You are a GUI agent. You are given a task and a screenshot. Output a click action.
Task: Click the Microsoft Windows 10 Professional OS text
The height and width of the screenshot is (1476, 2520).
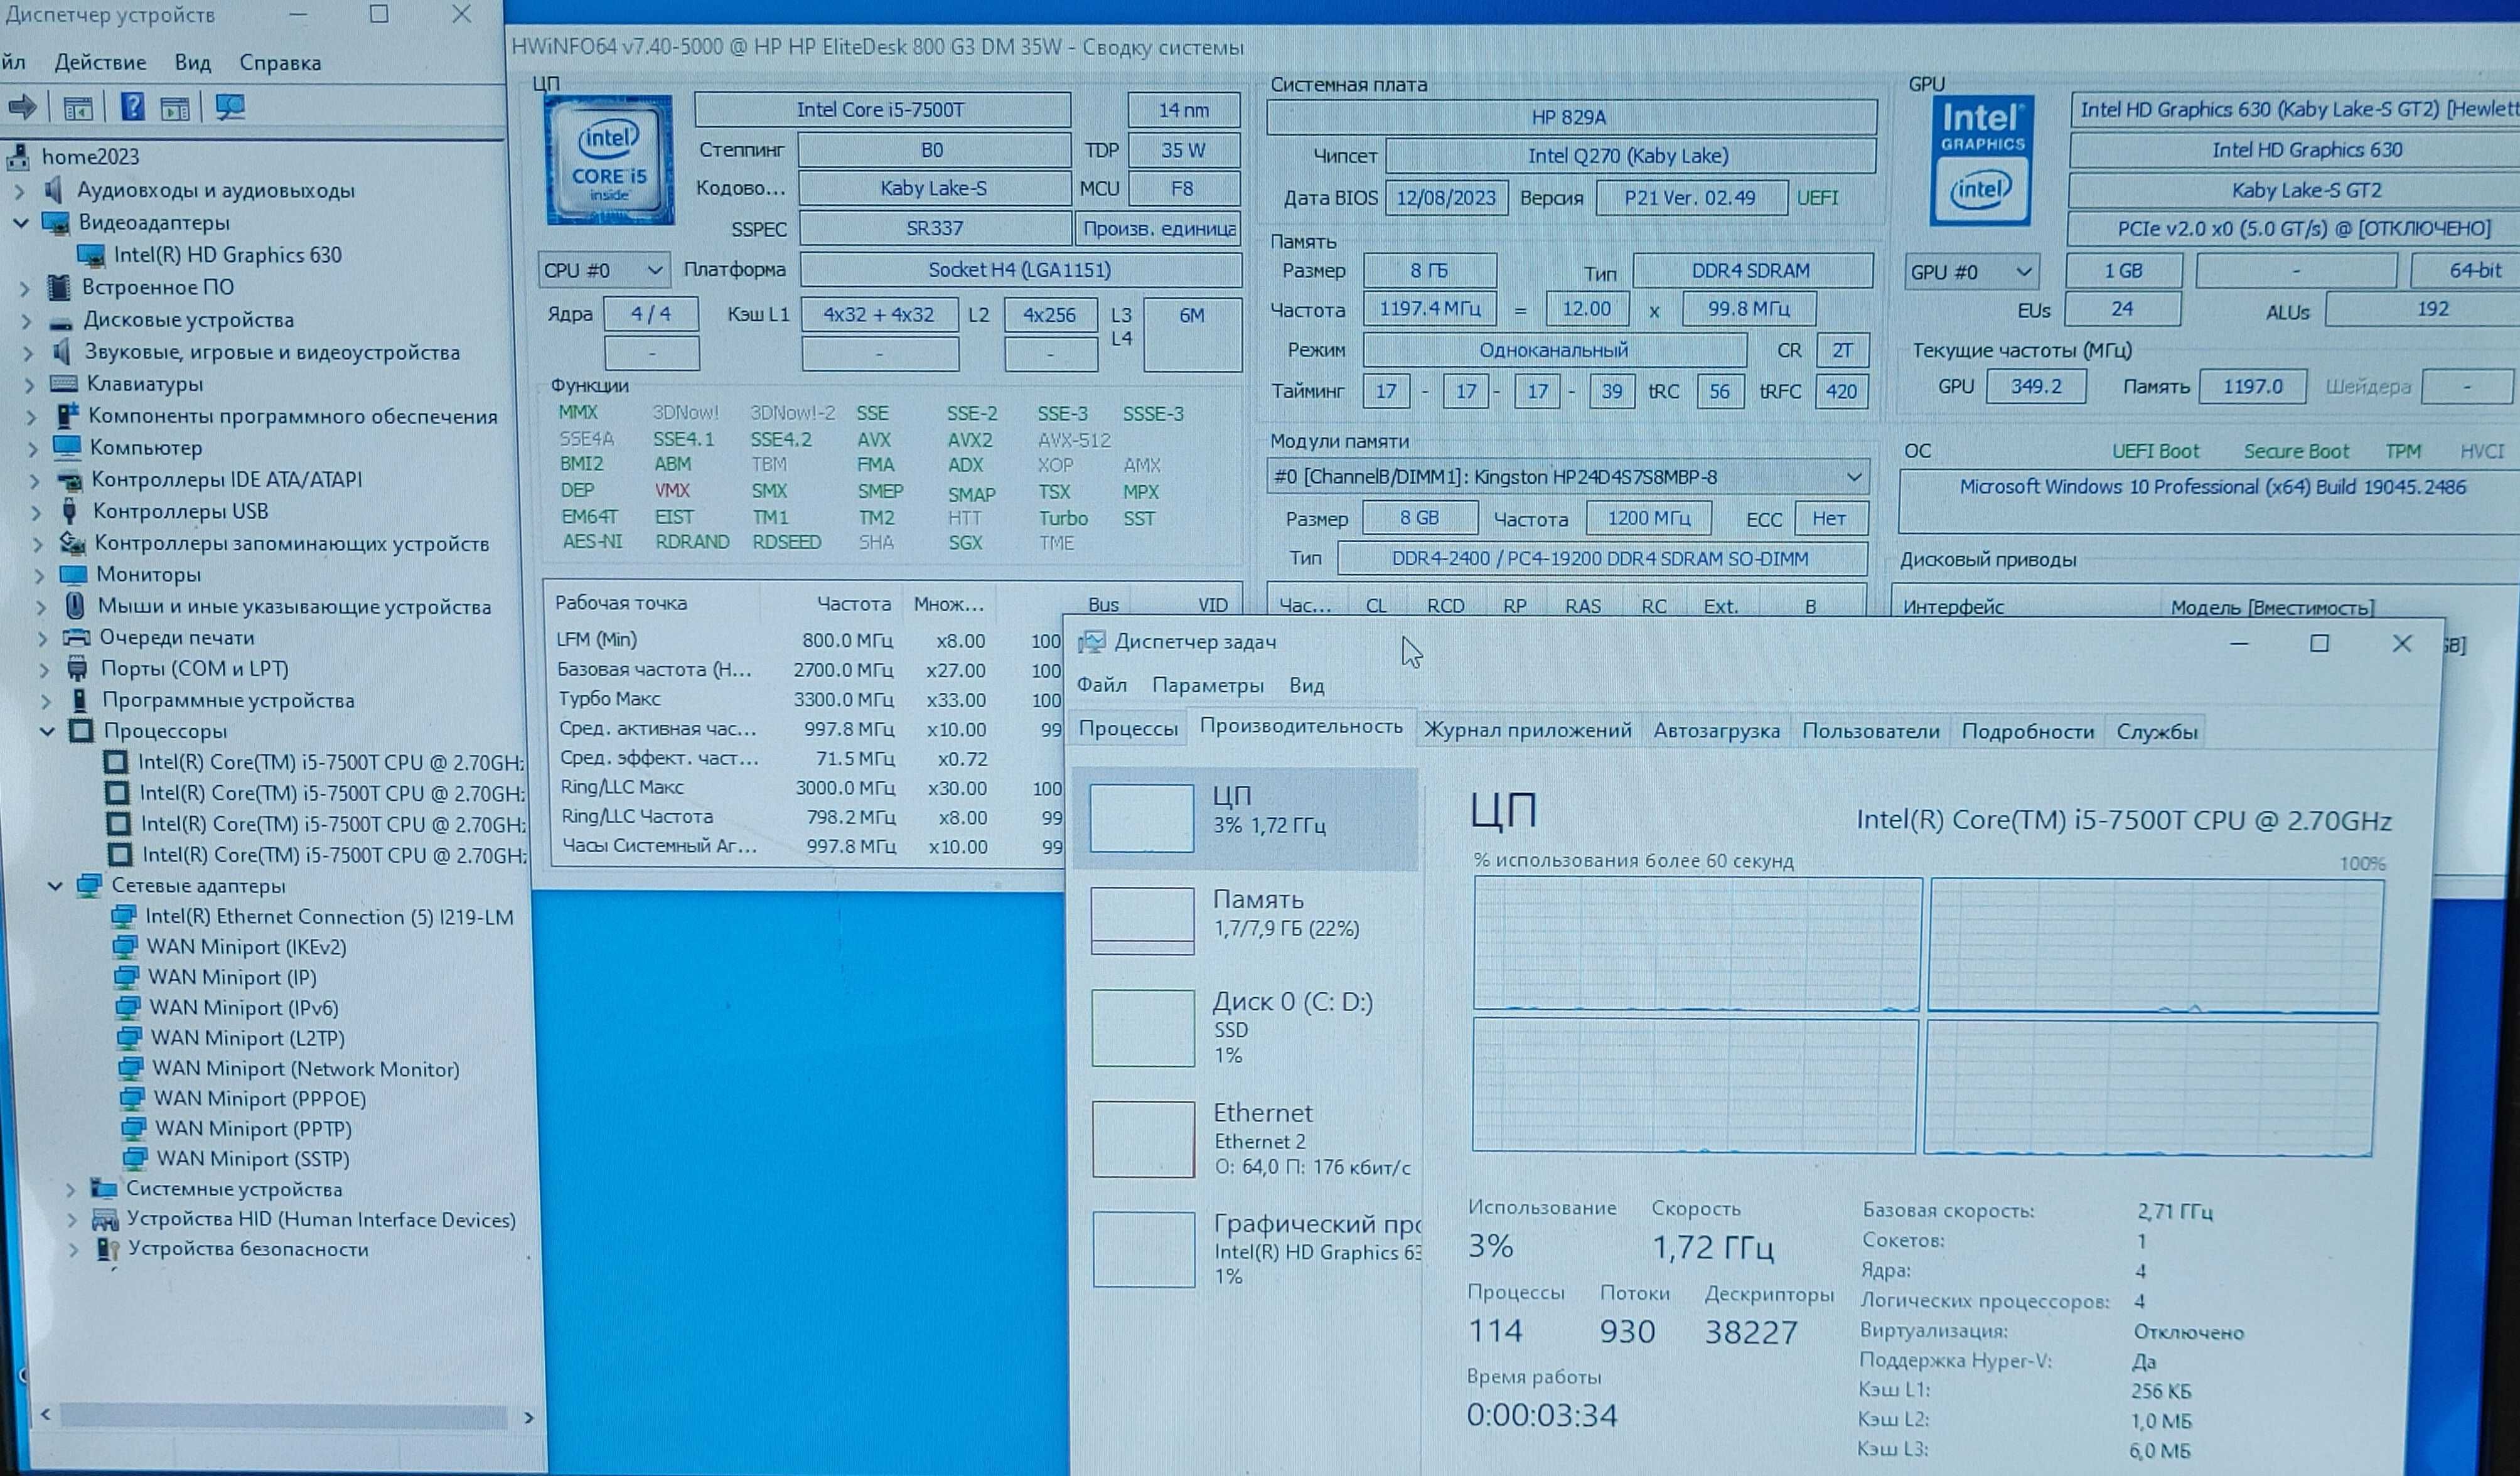point(2212,487)
